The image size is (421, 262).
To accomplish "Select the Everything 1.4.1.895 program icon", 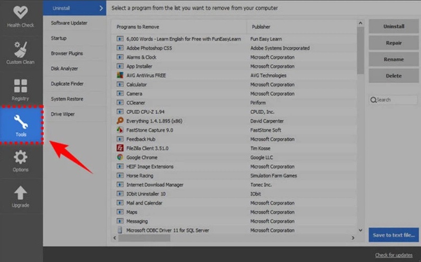I will tap(120, 121).
